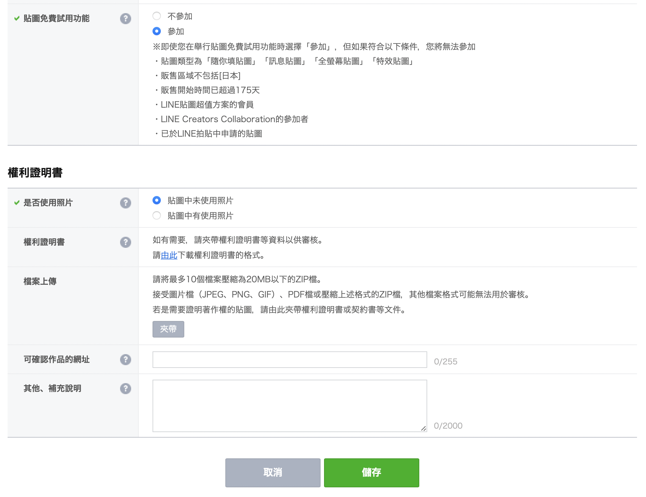This screenshot has width=646, height=497.
Task: Choose 貼圖中有使用照片 radio option
Action: point(157,215)
